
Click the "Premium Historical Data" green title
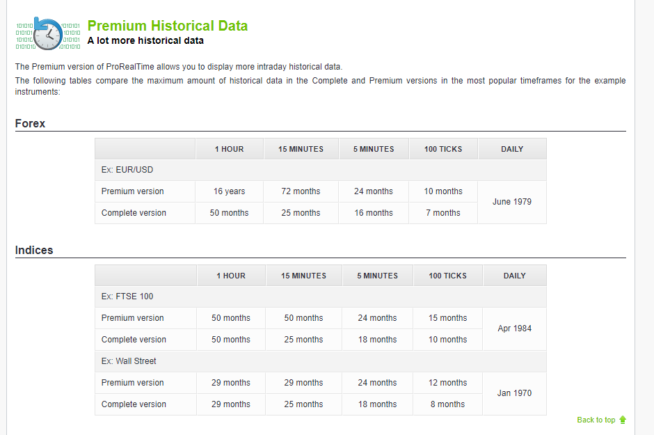(x=167, y=26)
